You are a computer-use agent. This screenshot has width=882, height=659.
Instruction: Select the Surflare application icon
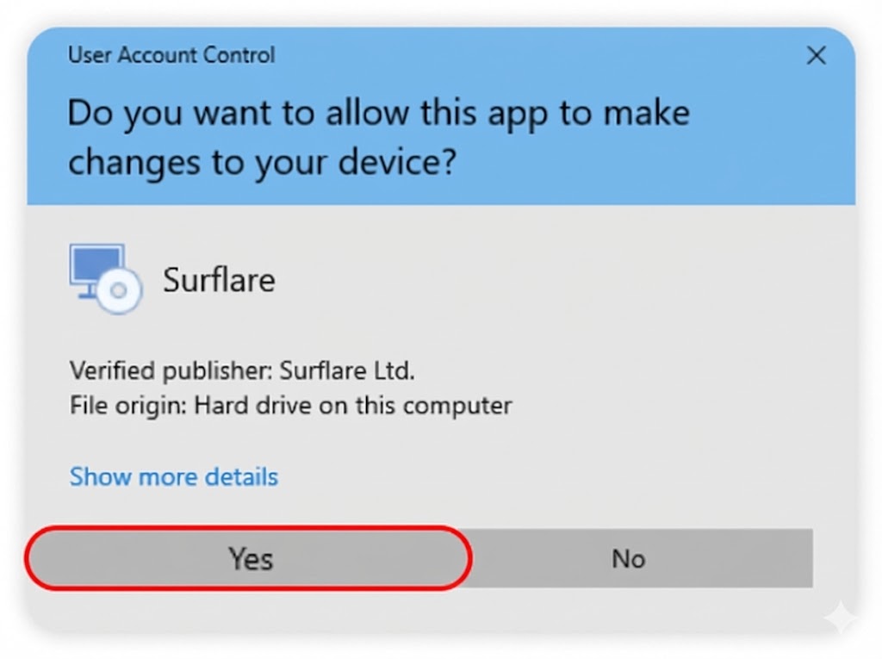(103, 277)
